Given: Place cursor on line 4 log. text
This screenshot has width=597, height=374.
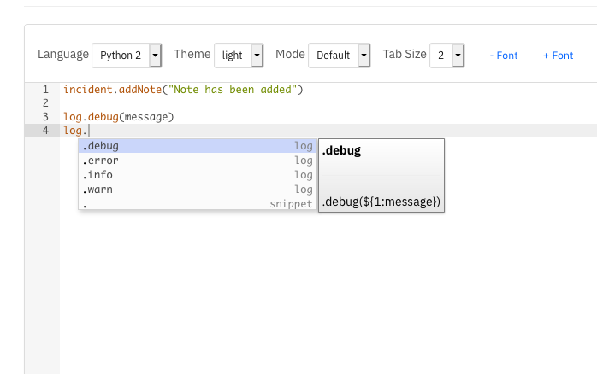Looking at the screenshot, I should pyautogui.click(x=75, y=131).
